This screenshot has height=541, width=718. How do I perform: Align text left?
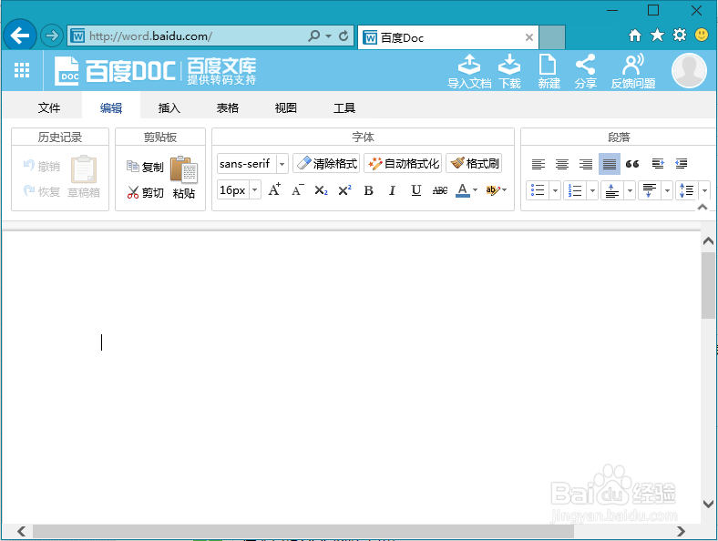click(538, 164)
